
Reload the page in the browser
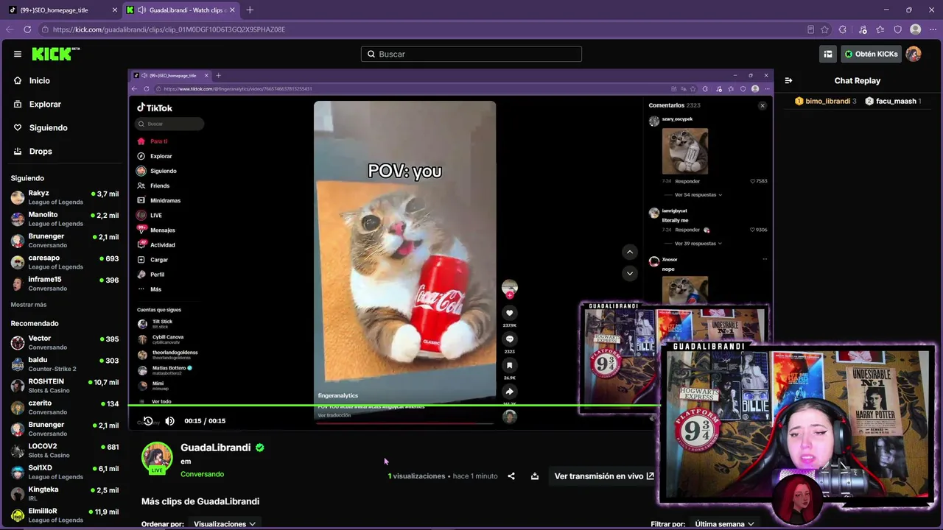click(27, 29)
